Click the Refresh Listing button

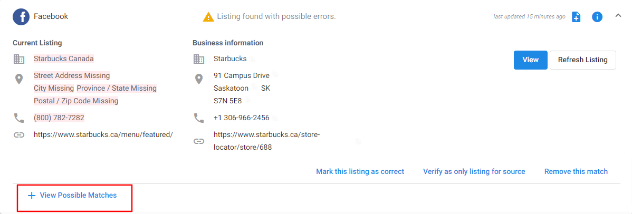tap(583, 60)
